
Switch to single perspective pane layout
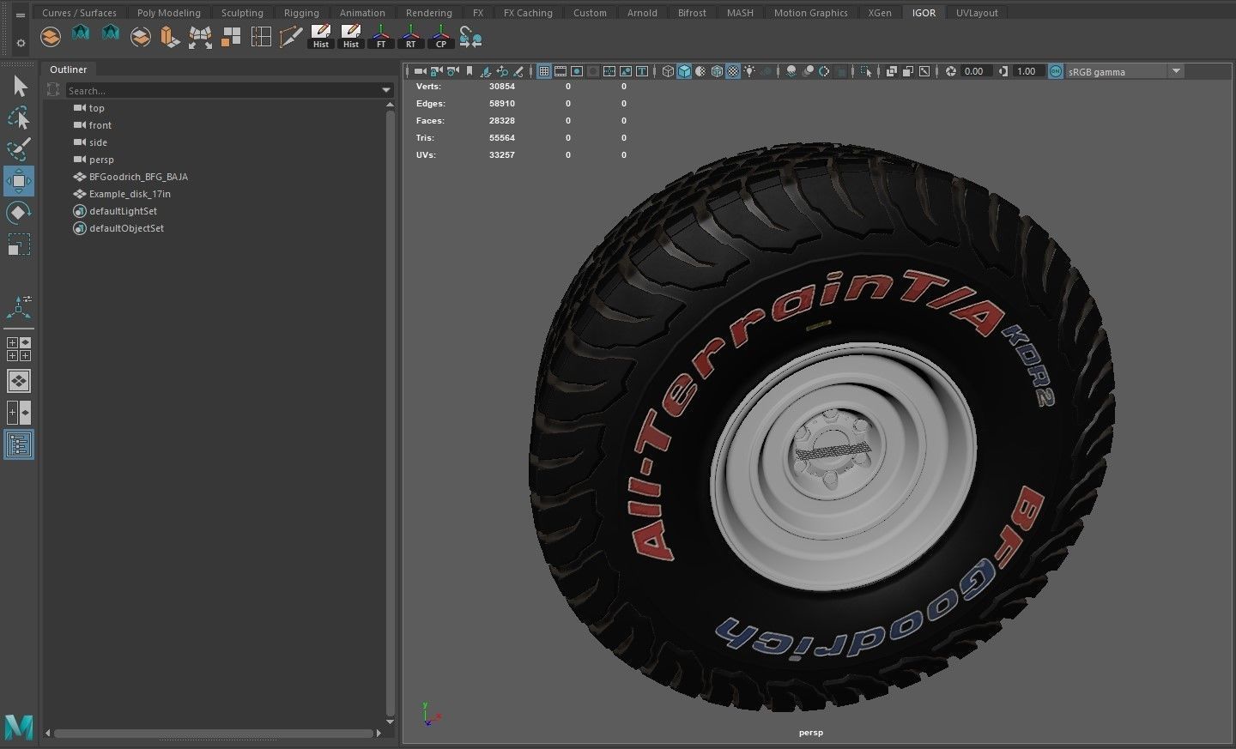click(19, 381)
